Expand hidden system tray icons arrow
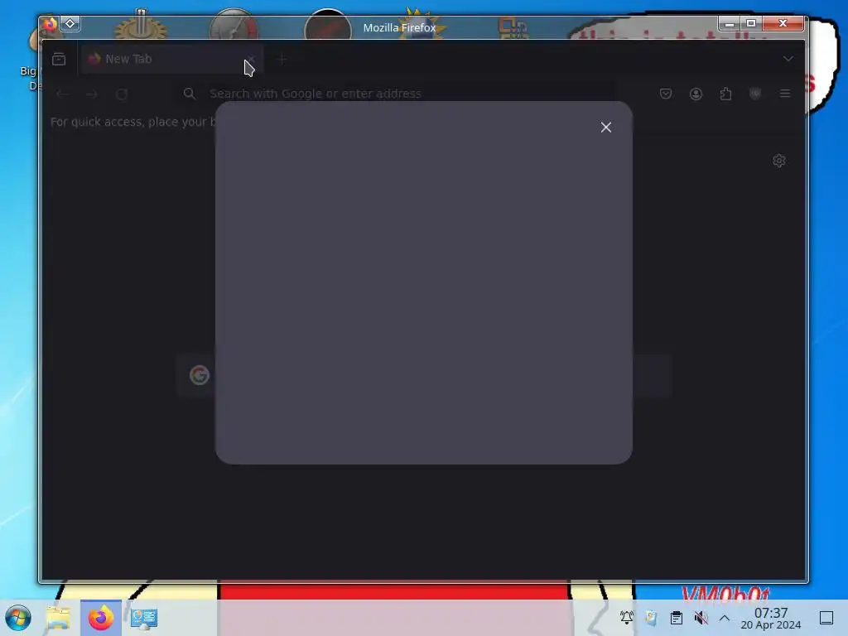The width and height of the screenshot is (848, 636). (x=725, y=618)
